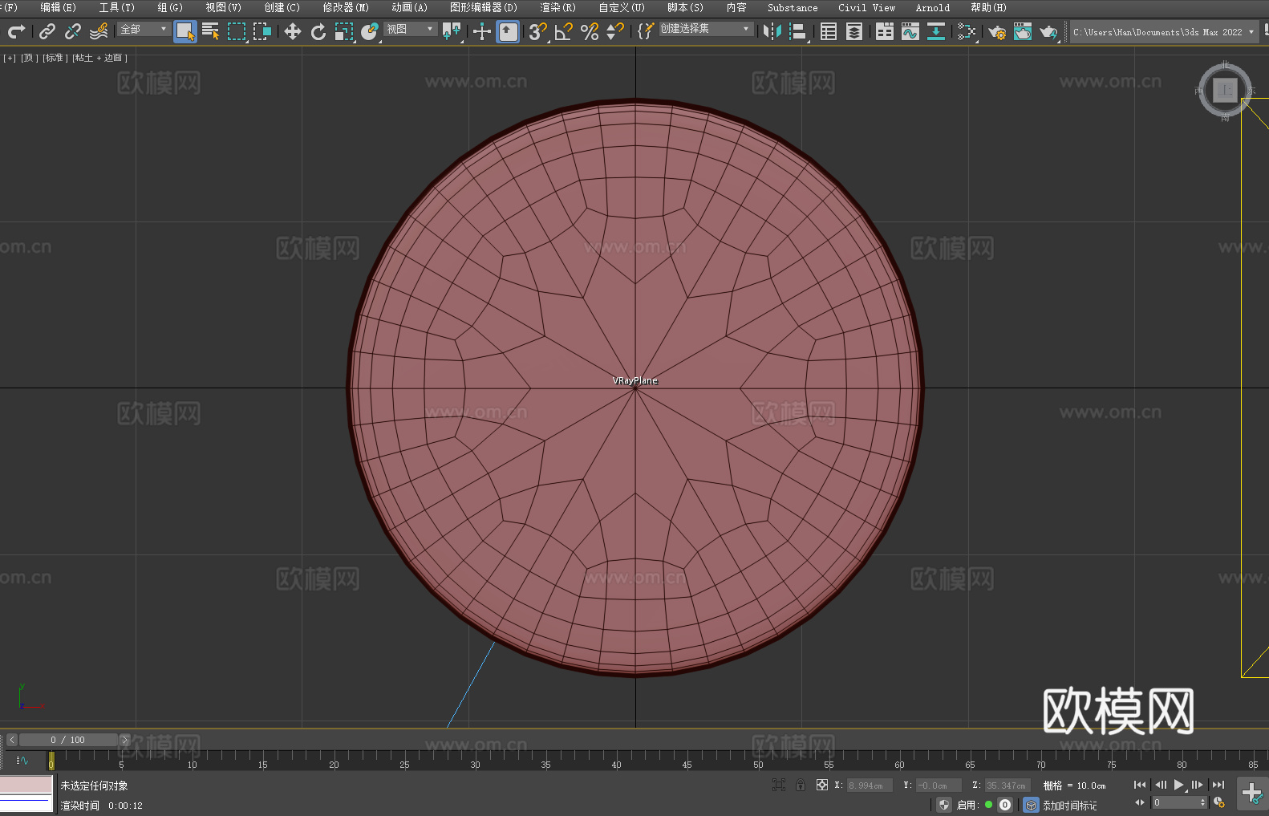Click the Redo arrow icon
Image resolution: width=1269 pixels, height=816 pixels.
point(16,31)
